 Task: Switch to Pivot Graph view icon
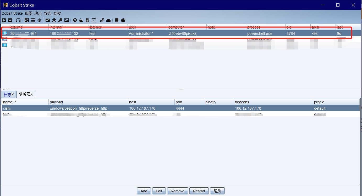pos(27,20)
